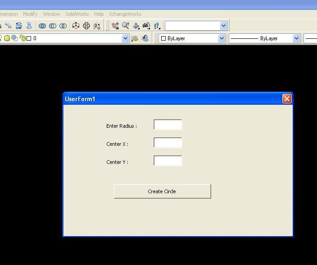This screenshot has height=265, width=317.
Task: Activate the Constrained Pan tool
Action: [x=115, y=26]
